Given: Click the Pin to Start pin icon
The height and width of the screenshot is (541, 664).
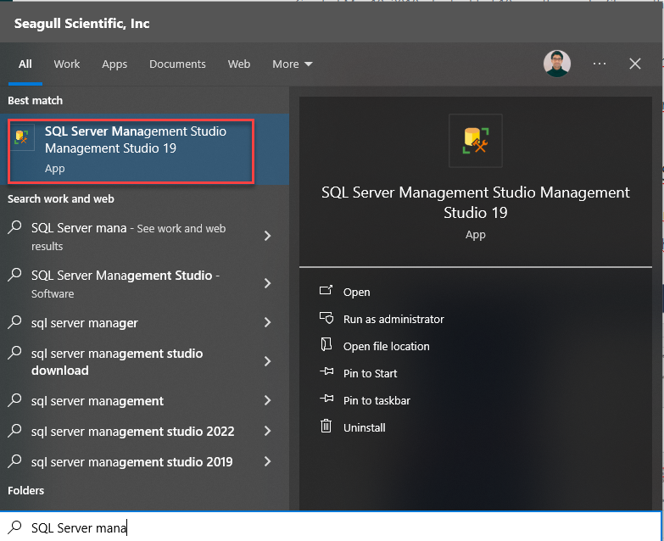Looking at the screenshot, I should click(x=326, y=371).
